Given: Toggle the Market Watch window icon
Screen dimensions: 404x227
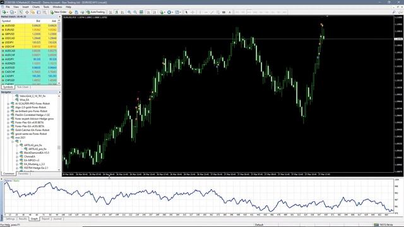Looking at the screenshot, I should tap(21, 12).
